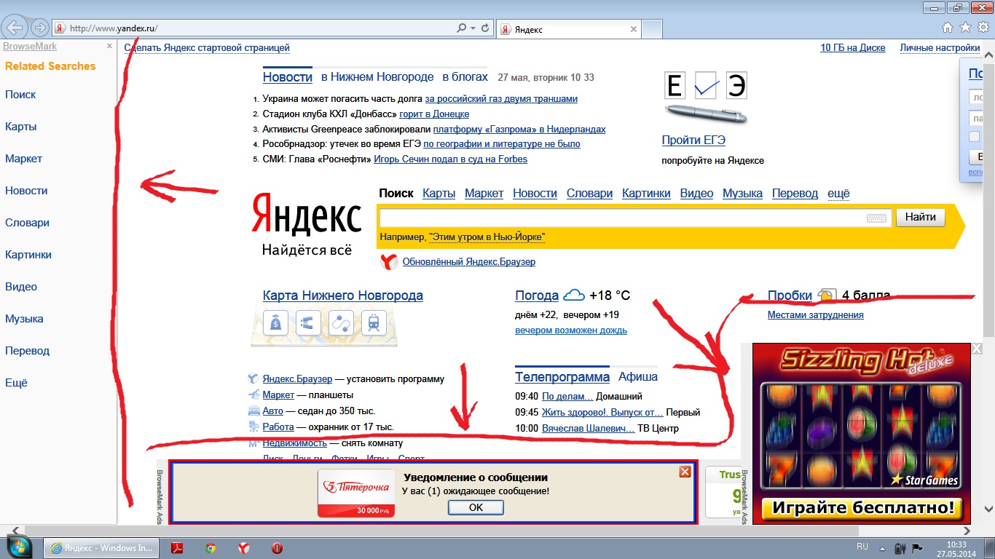Show hidden icons in system tray

883,549
